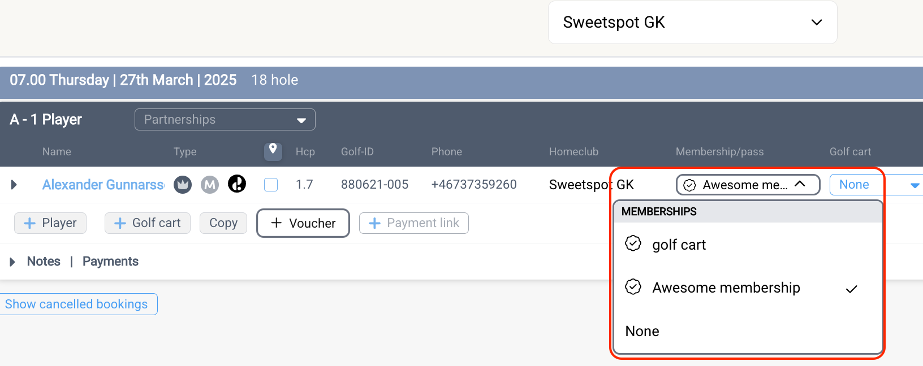Click the crown icon beside Alexander Gunnarsson
This screenshot has height=366, width=923.
tap(183, 185)
